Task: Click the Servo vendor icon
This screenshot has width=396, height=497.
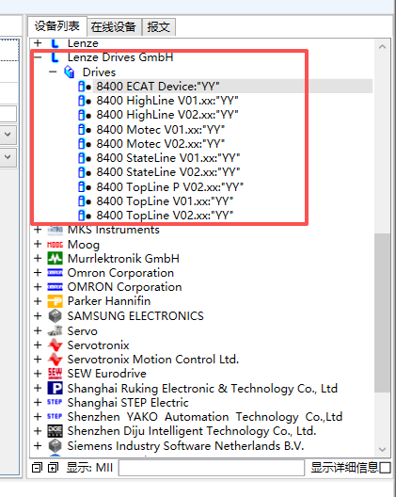Action: 55,330
